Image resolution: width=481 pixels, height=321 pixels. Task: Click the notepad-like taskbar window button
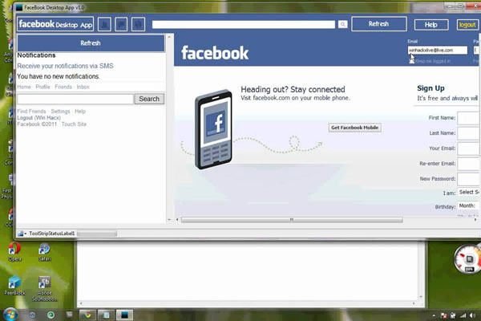click(x=106, y=315)
